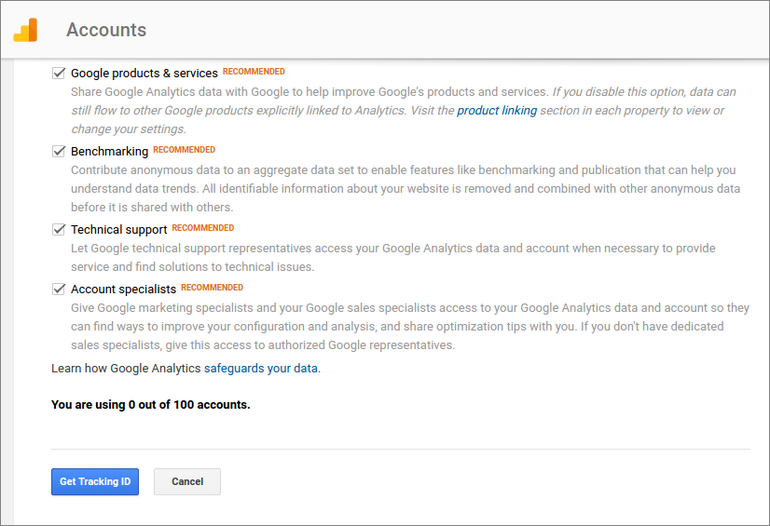Click the 'Account specialists' option label text

(x=123, y=289)
